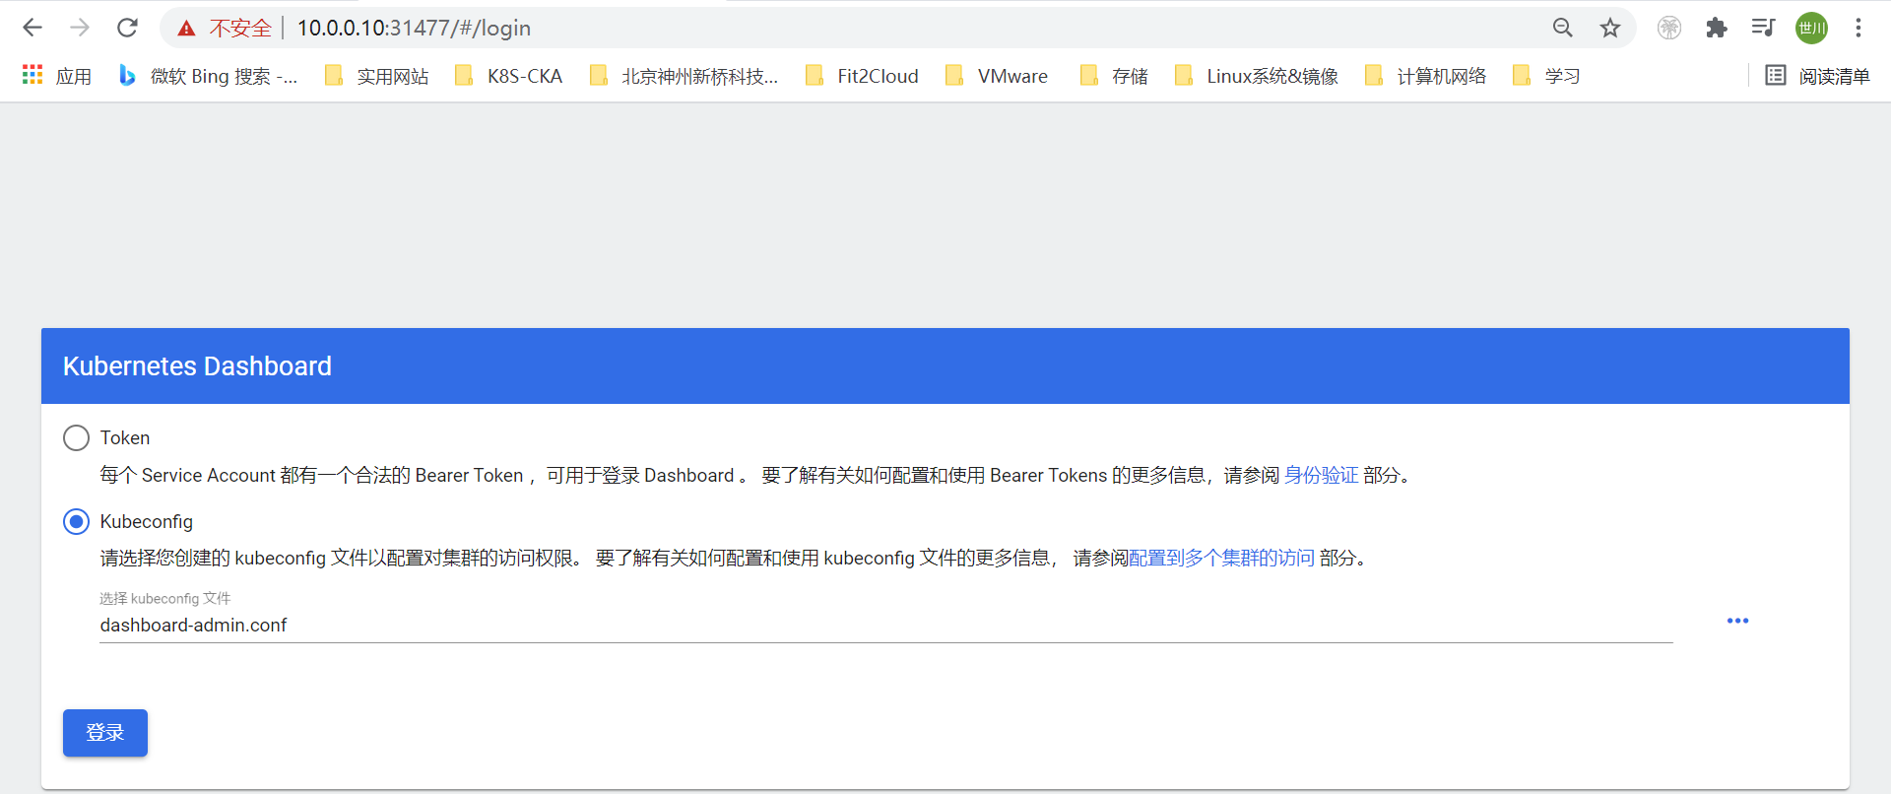
Task: Expand the 存储 bookmark folder
Action: pyautogui.click(x=1114, y=76)
